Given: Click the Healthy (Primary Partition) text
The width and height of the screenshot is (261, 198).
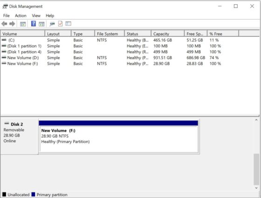Looking at the screenshot, I should tap(65, 142).
